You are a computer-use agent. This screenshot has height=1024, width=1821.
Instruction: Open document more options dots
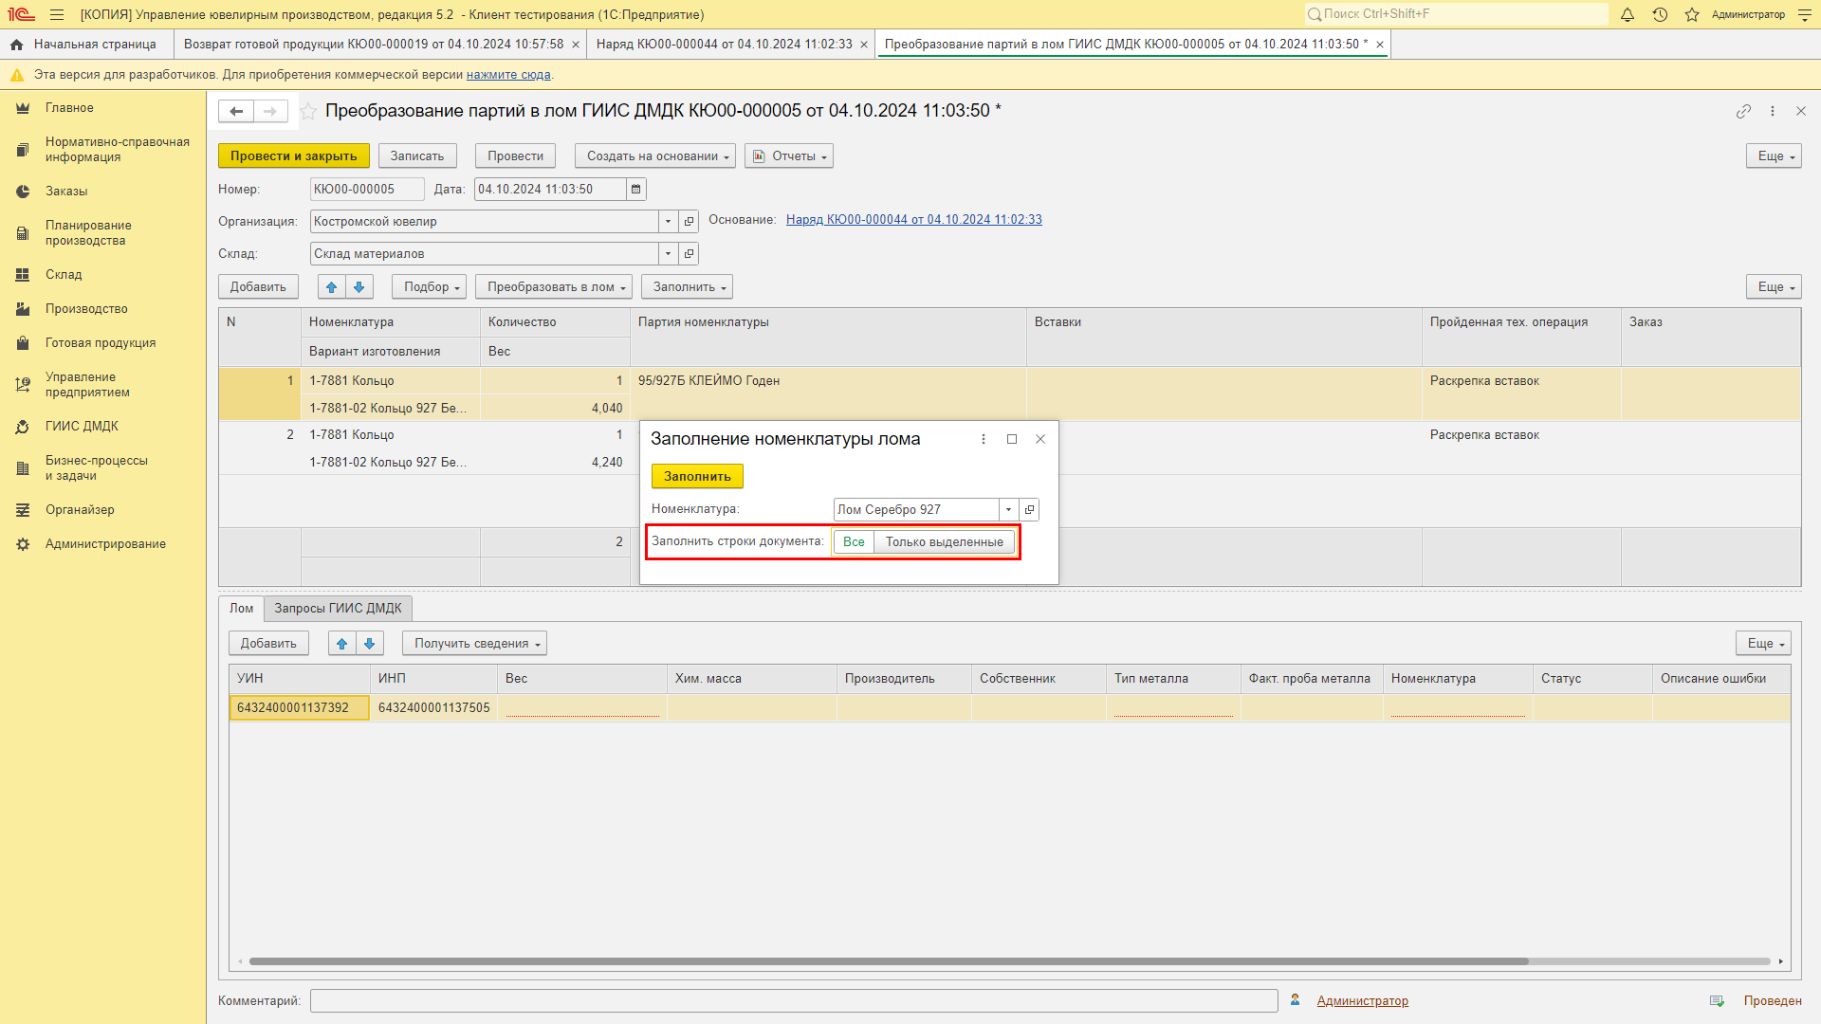[1773, 111]
